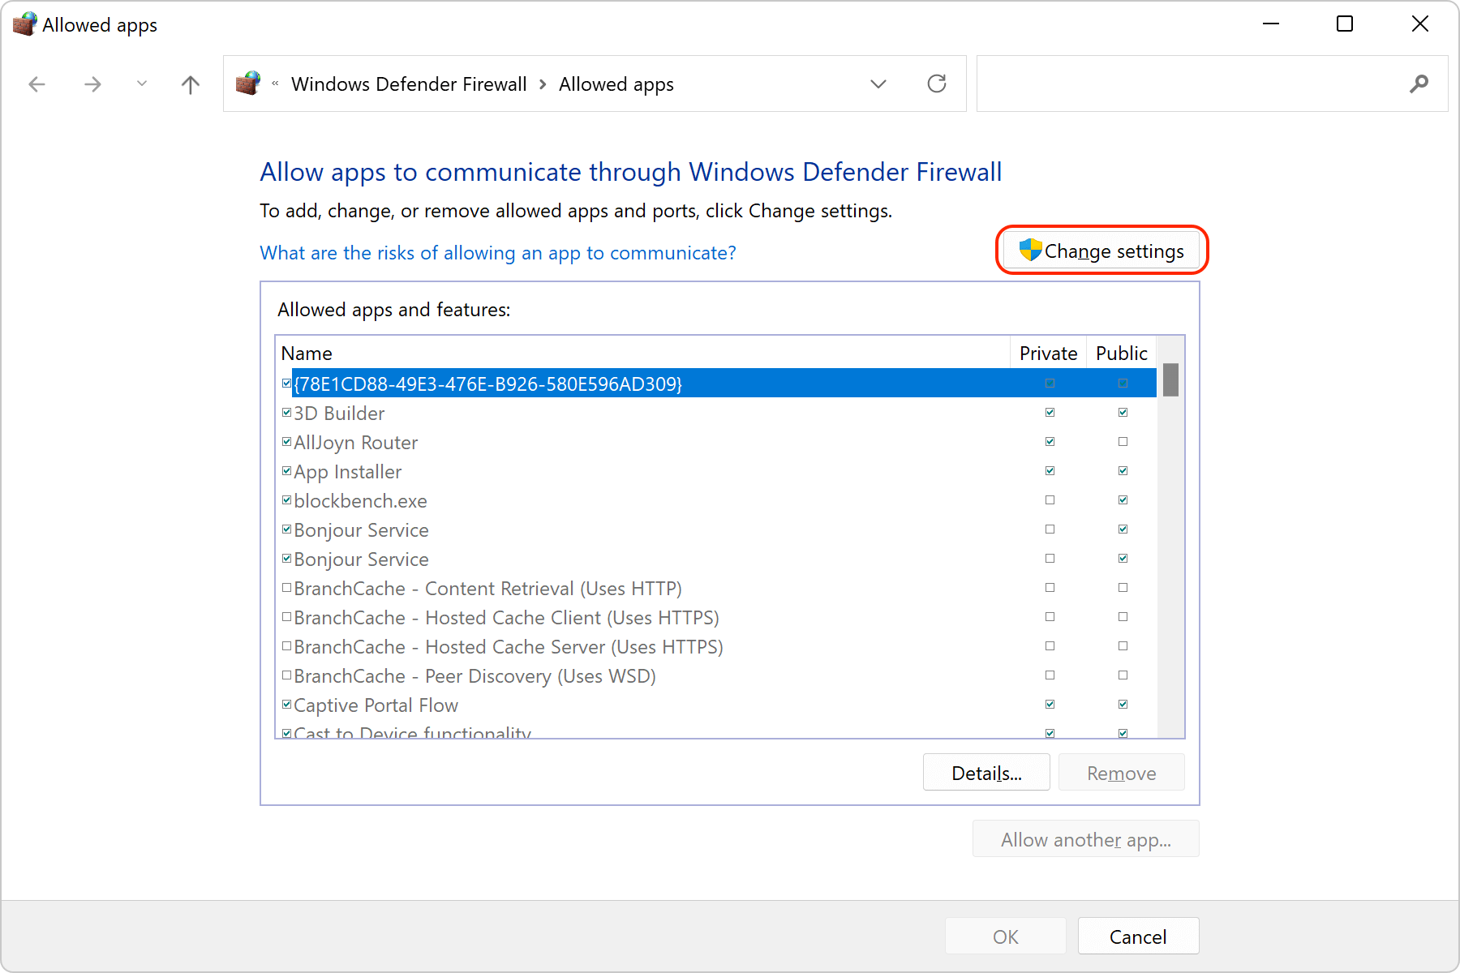Select the AllJoyn Router row

[716, 443]
